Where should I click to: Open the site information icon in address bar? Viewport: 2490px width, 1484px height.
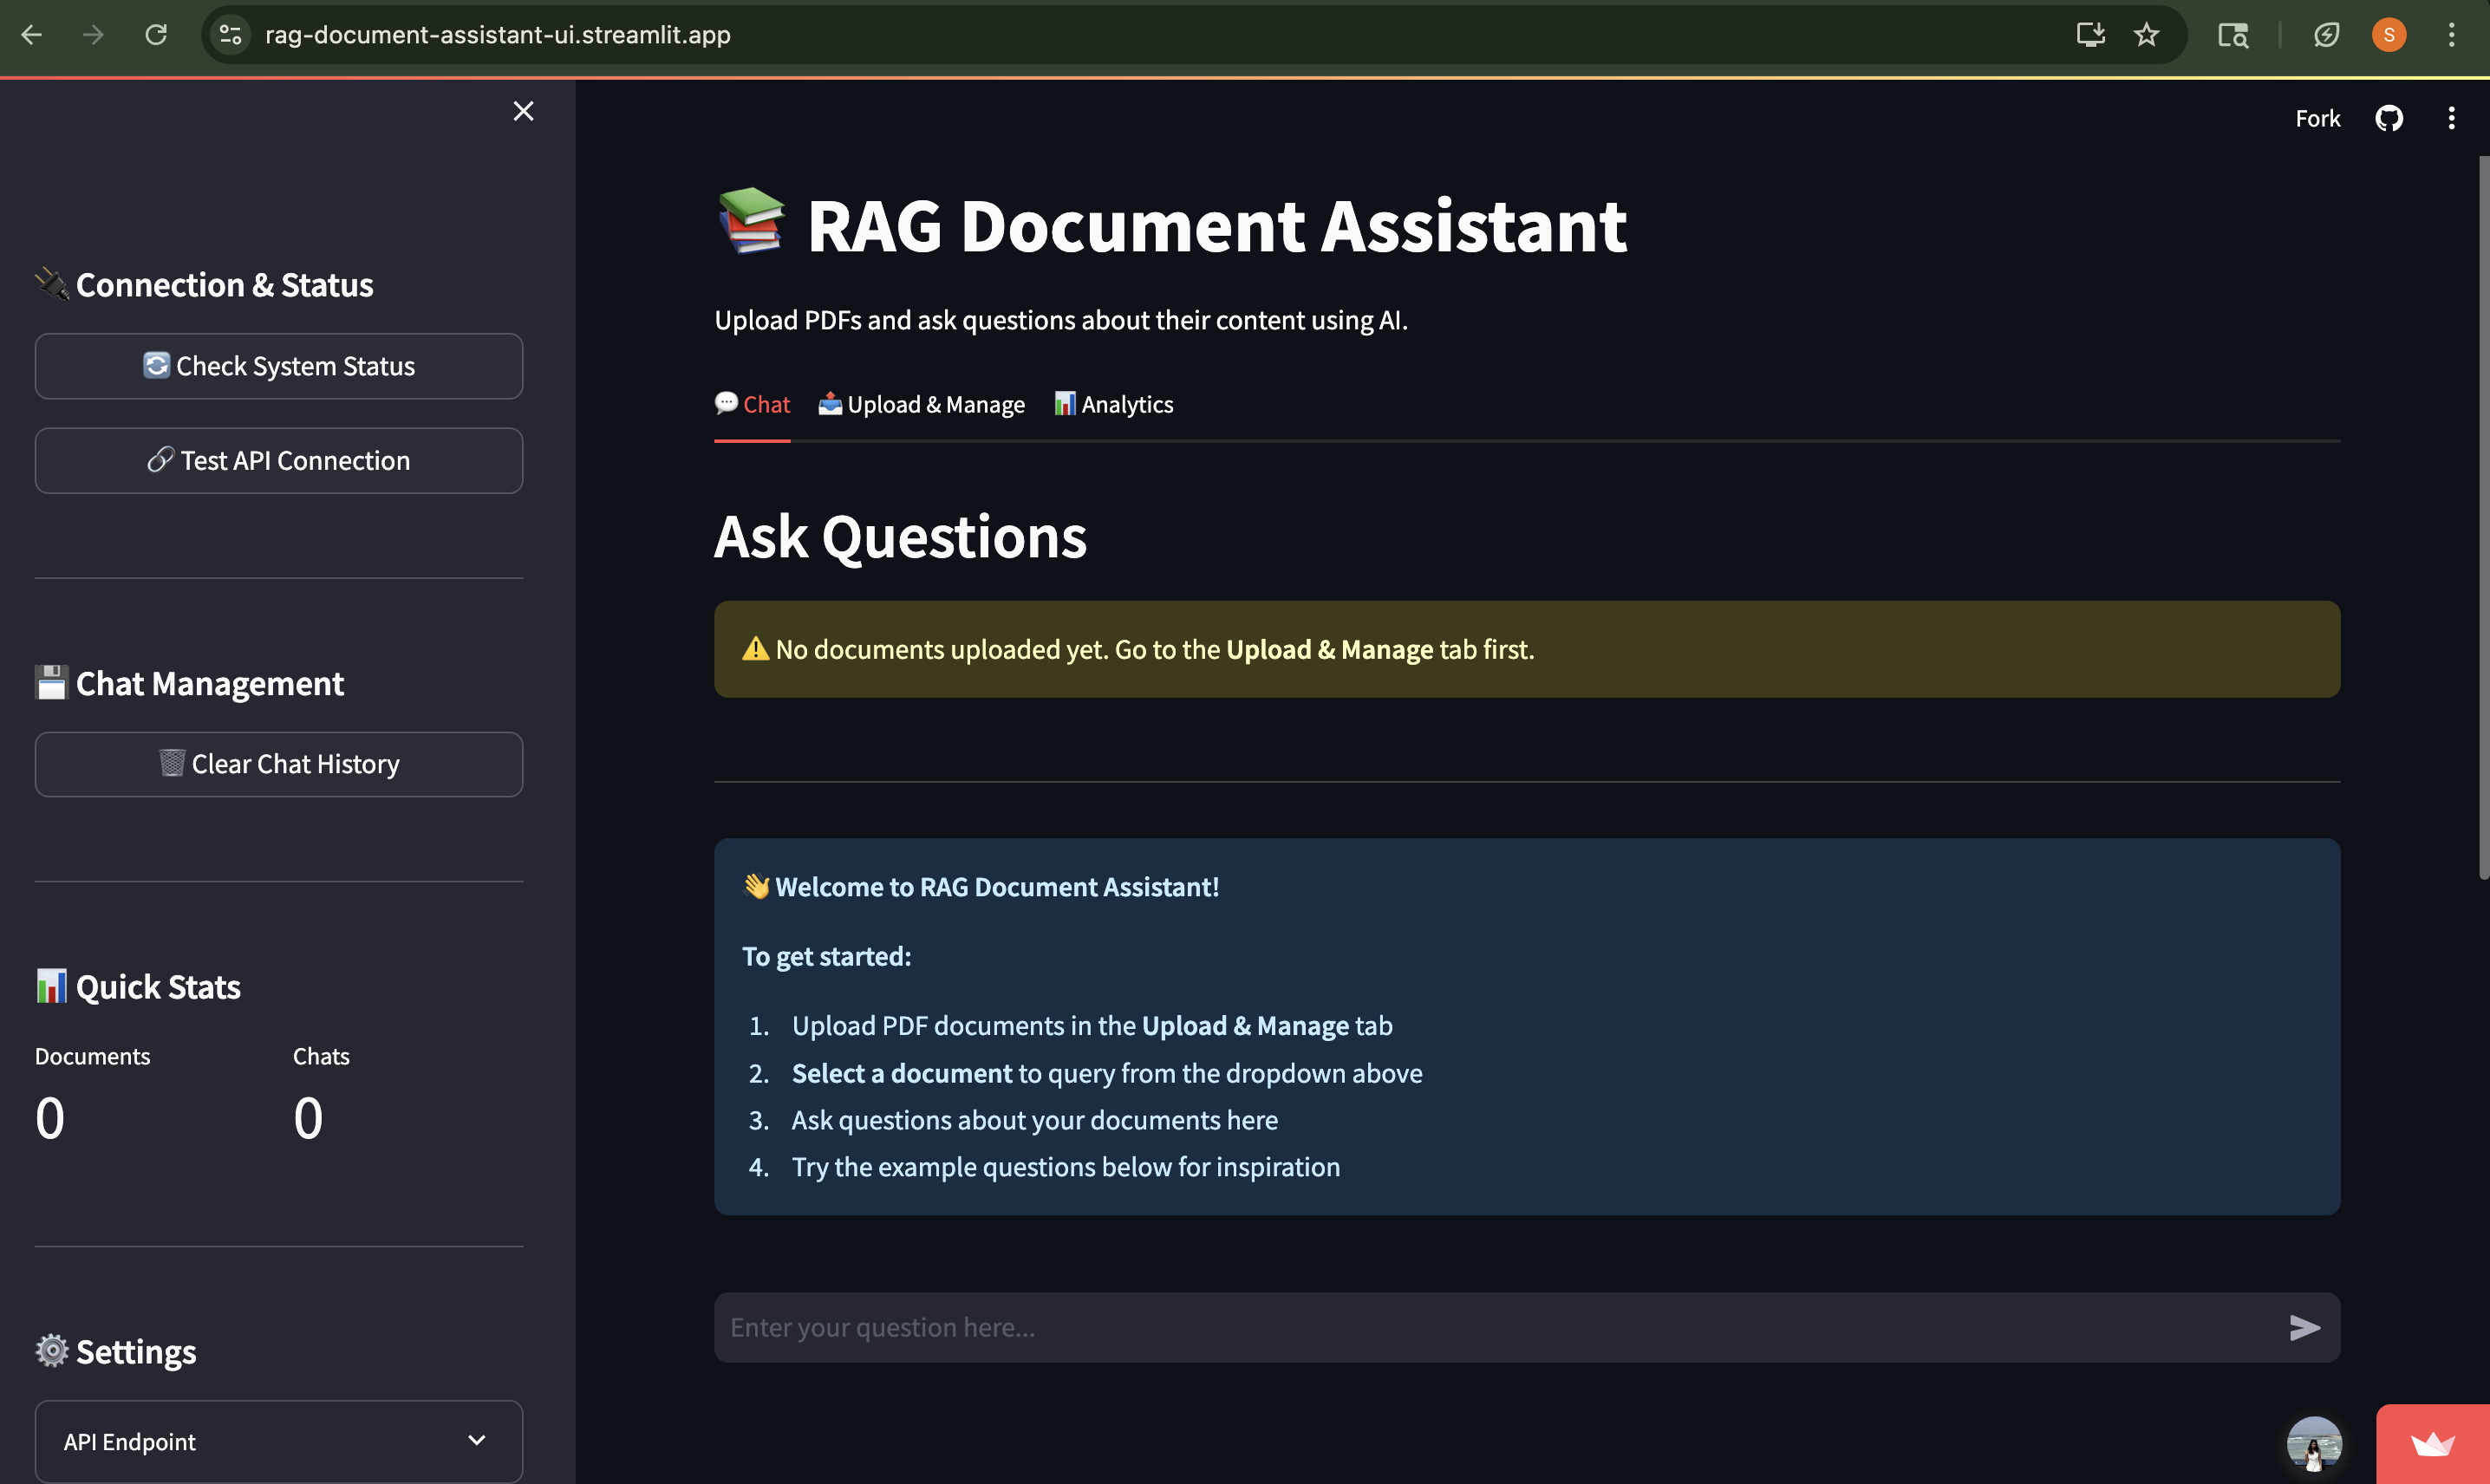click(x=231, y=35)
